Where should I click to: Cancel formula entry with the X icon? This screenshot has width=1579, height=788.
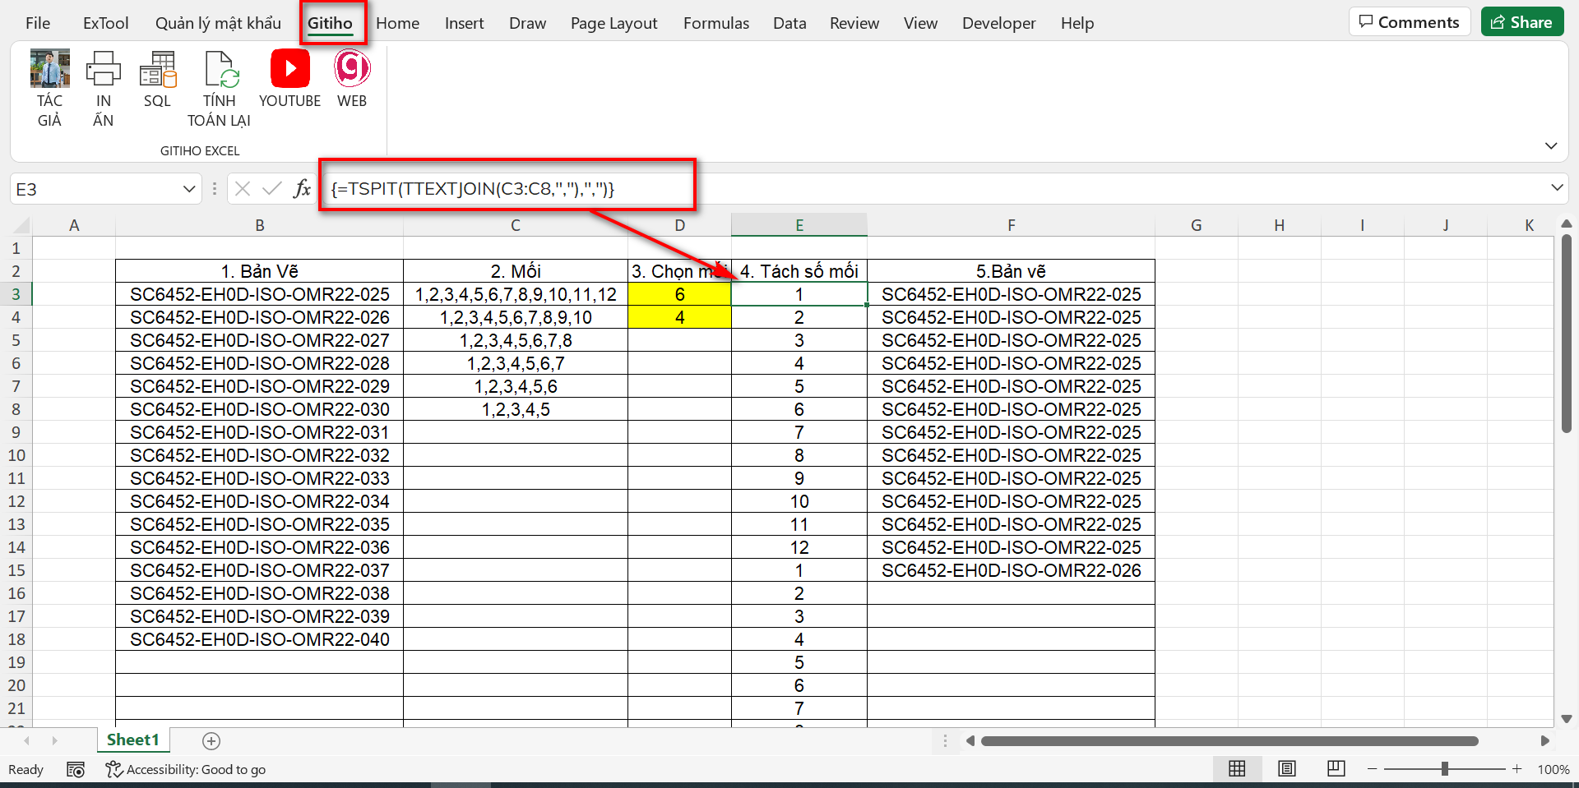[242, 189]
